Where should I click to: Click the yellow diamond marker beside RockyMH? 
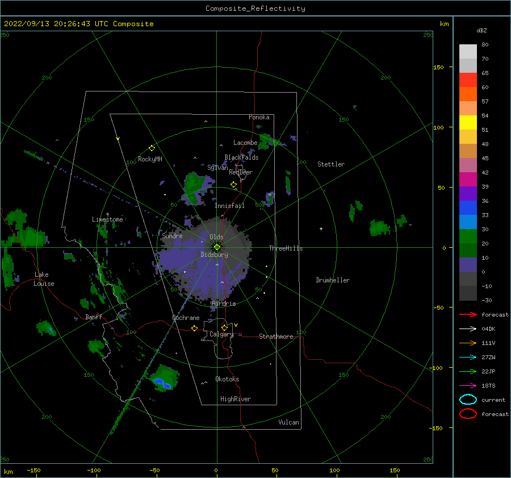coord(152,148)
